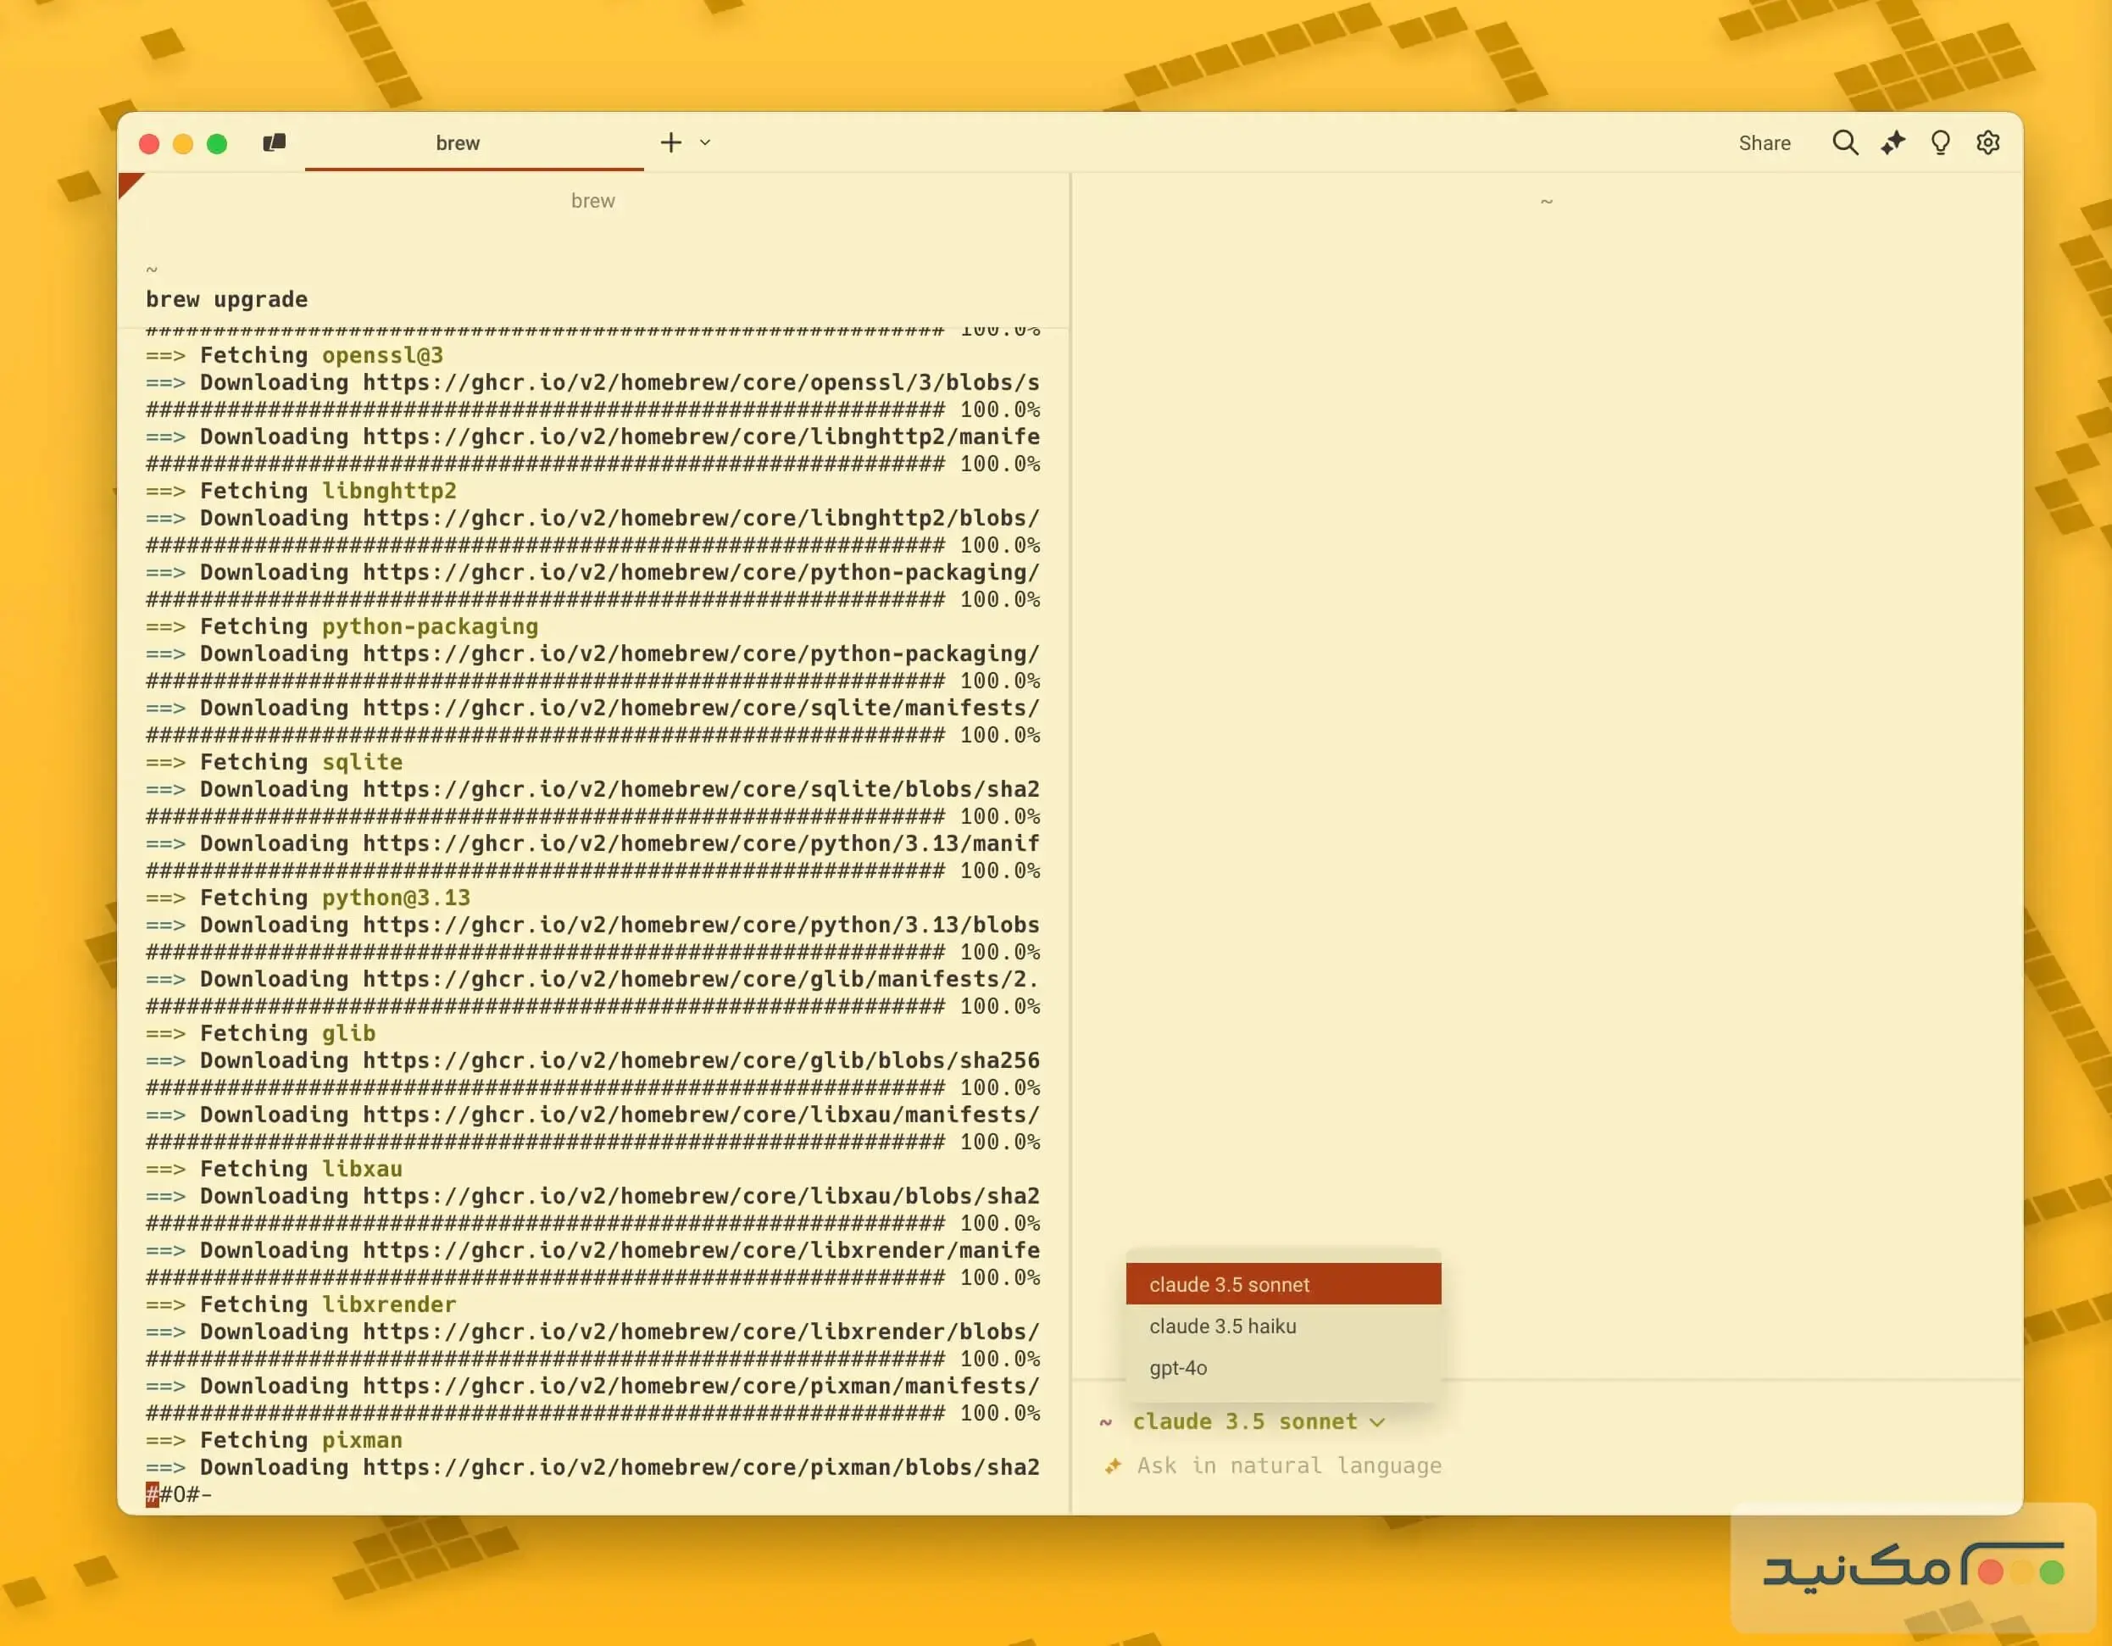
Task: Open the search magnifier icon
Action: [1844, 143]
